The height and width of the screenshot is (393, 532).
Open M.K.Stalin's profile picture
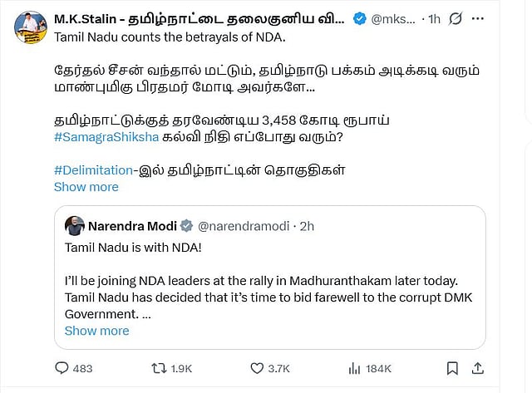(30, 27)
